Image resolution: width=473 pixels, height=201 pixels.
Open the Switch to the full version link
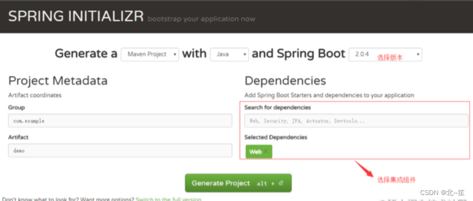click(x=169, y=199)
